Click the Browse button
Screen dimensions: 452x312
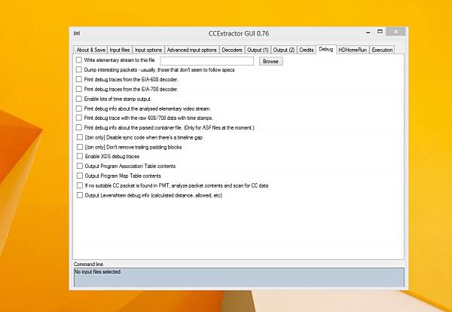[270, 61]
